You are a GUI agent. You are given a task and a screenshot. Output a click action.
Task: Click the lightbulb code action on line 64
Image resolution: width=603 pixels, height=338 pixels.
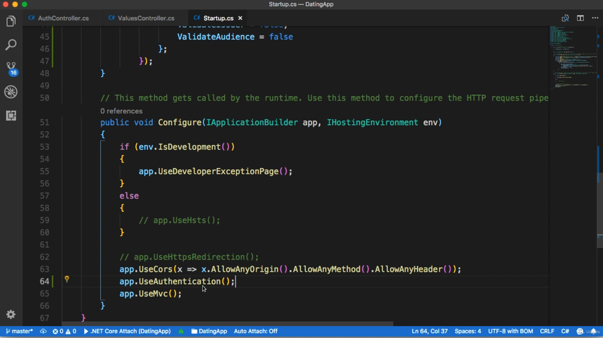point(67,279)
